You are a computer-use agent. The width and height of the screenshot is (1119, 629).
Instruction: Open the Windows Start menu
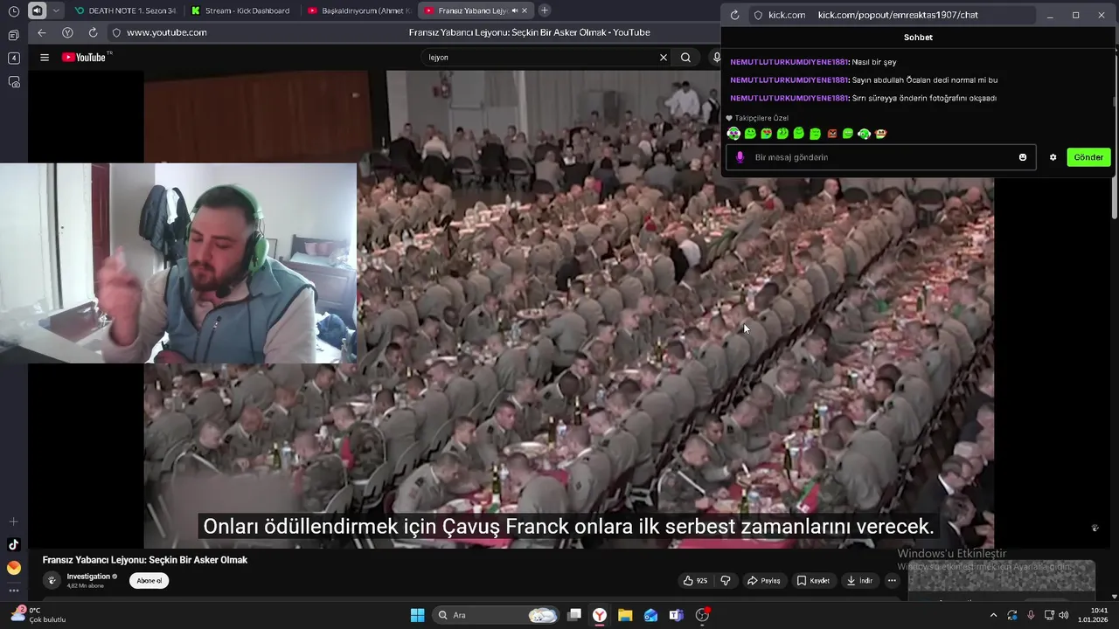tap(417, 615)
